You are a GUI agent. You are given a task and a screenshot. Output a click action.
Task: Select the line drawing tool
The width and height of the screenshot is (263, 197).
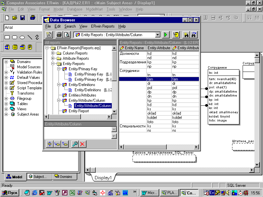point(30,37)
